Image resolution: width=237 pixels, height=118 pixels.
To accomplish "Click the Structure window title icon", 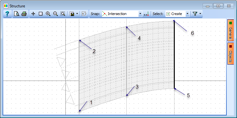I will (6, 6).
